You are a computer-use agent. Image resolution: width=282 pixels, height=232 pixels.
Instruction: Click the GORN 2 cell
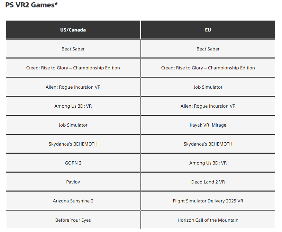(x=73, y=163)
